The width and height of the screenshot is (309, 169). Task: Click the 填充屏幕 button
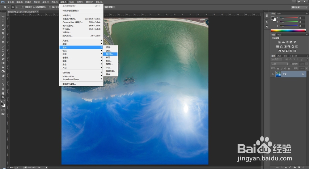109,7
